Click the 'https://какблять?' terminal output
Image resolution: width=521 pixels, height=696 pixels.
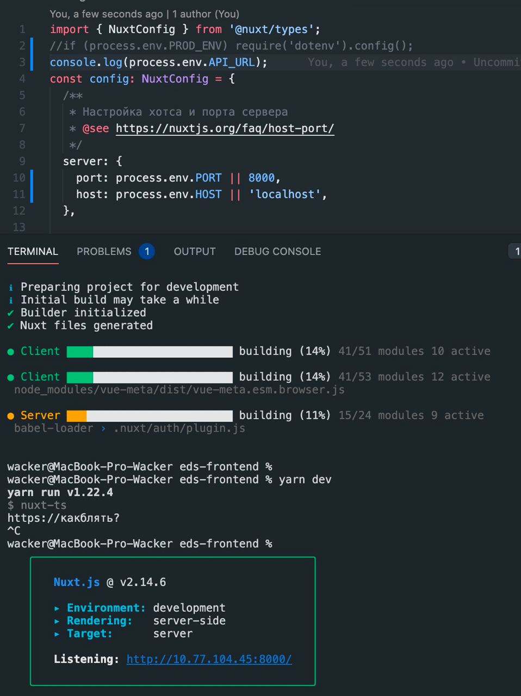(x=63, y=518)
